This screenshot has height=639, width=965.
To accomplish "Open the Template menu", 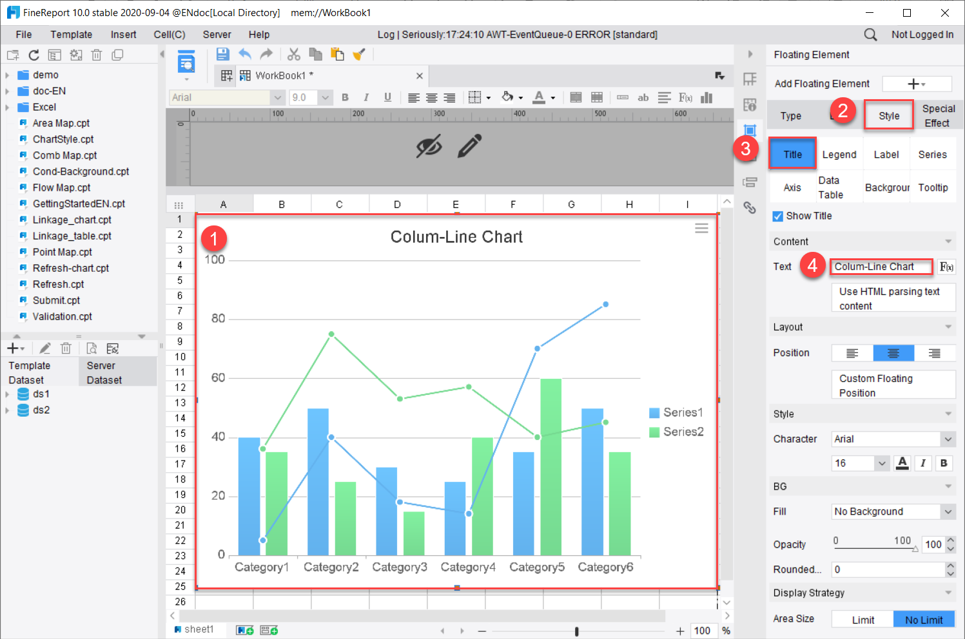I will click(x=71, y=34).
